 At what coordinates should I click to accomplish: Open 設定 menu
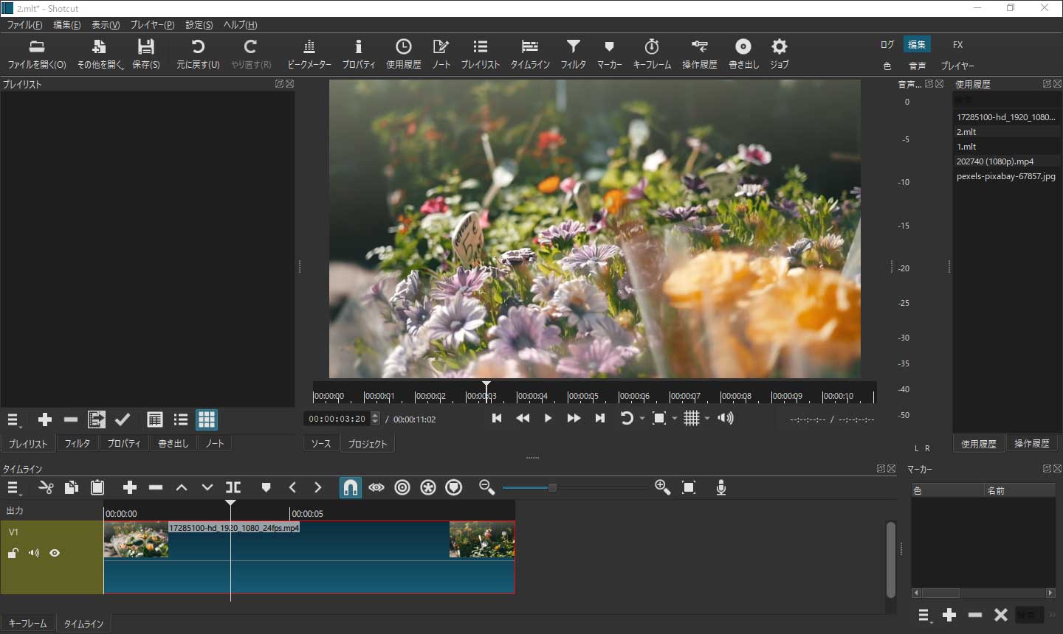click(199, 24)
